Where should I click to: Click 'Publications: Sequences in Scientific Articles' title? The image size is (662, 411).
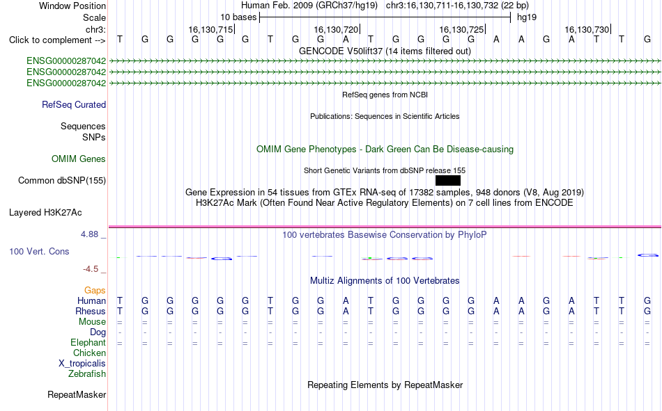pyautogui.click(x=385, y=116)
